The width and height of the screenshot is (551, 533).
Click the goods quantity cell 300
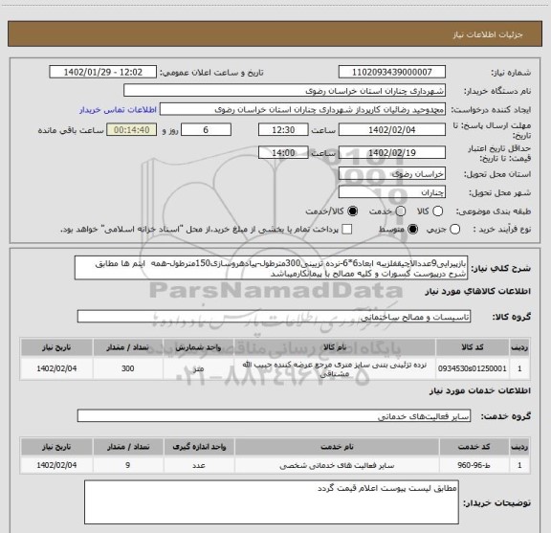(x=127, y=368)
